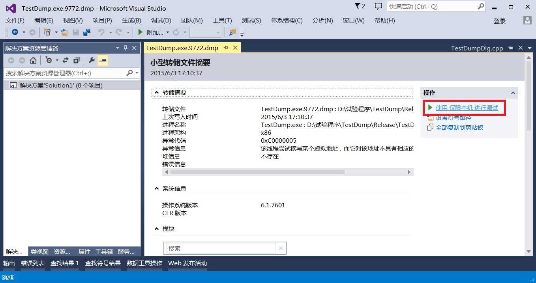This screenshot has height=283, width=536.
Task: Click the Navigate Forward toolbar arrow
Action: 32,32
